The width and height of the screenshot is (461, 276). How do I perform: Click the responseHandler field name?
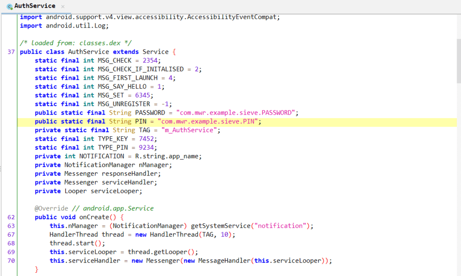pyautogui.click(x=129, y=174)
